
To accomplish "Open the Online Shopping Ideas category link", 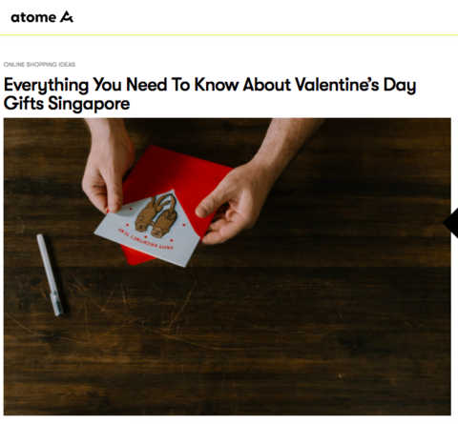I will click(39, 65).
